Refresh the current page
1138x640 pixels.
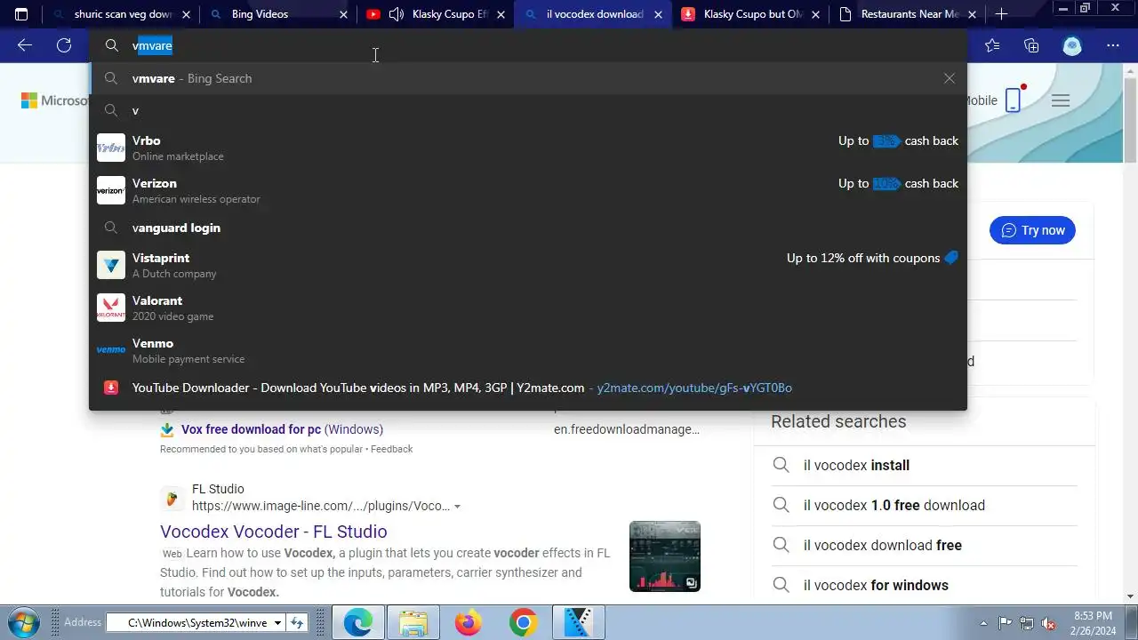(64, 45)
